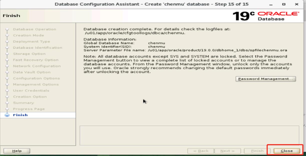Viewport: 306px width, 156px height.
Task: Click the disabled Back button
Action: tap(201, 151)
